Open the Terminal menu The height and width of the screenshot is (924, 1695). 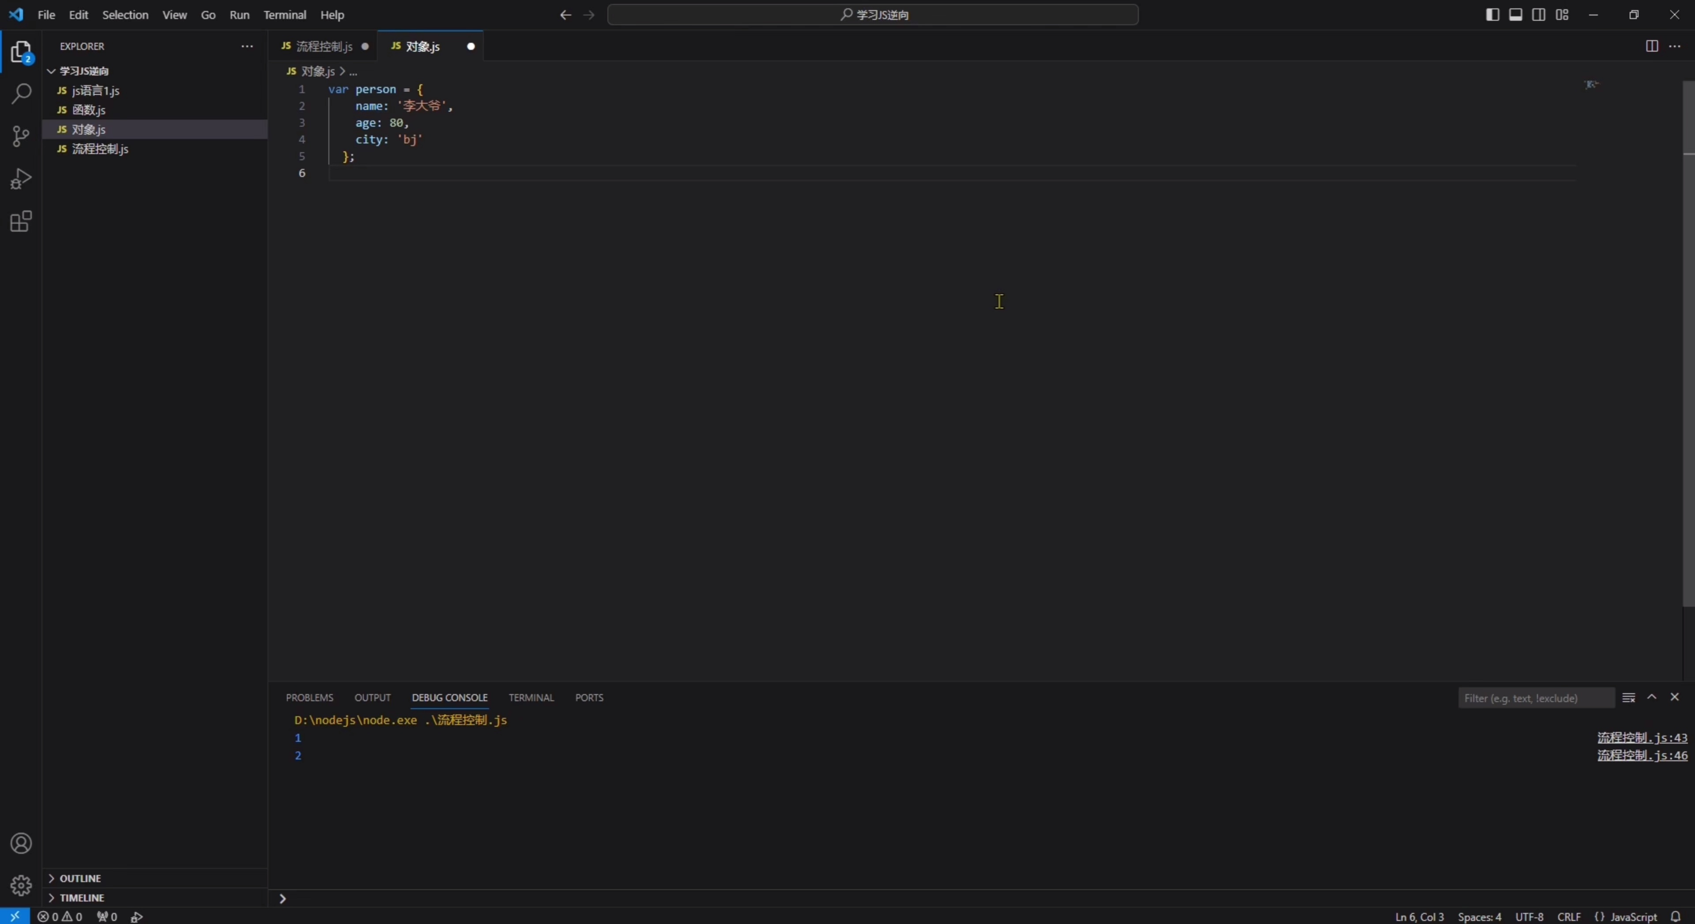284,15
